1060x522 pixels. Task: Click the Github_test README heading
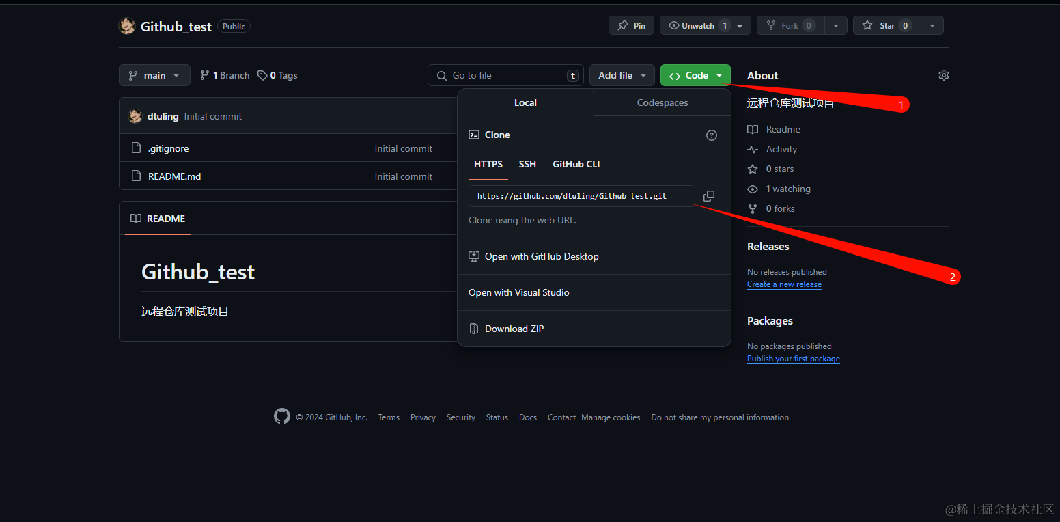[198, 272]
